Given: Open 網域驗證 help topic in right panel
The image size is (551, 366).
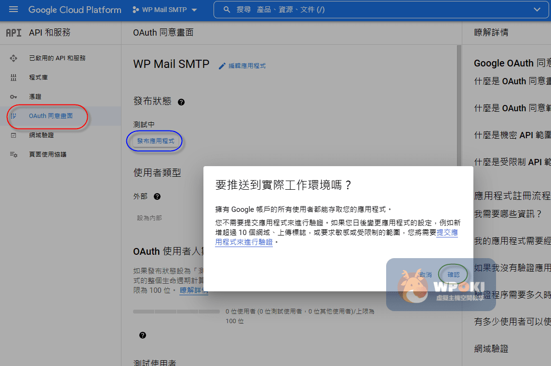Looking at the screenshot, I should 491,349.
